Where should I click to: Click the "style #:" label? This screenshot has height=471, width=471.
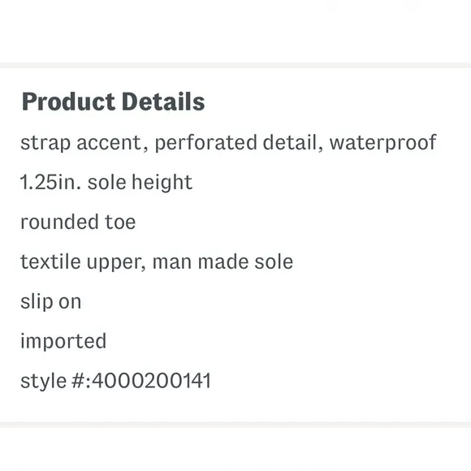55,381
